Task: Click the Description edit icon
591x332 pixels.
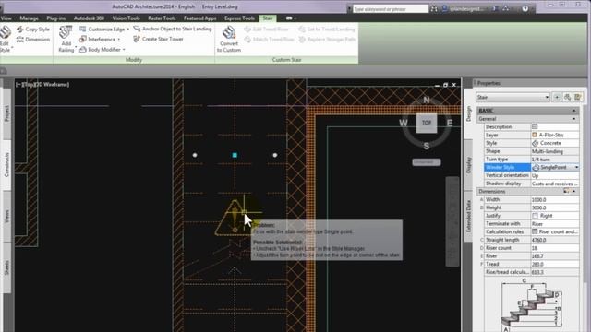Action: click(535, 126)
